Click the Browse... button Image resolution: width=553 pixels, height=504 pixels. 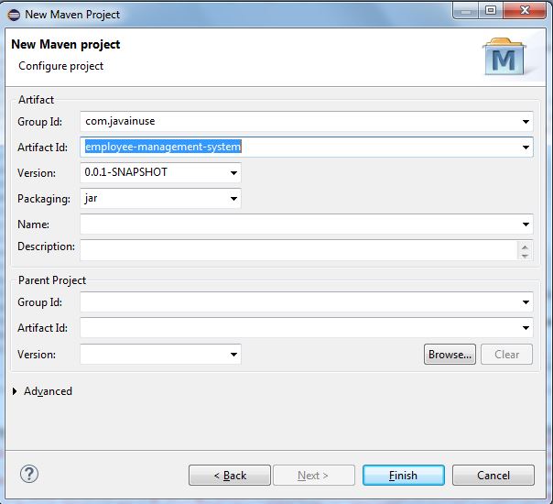[450, 354]
